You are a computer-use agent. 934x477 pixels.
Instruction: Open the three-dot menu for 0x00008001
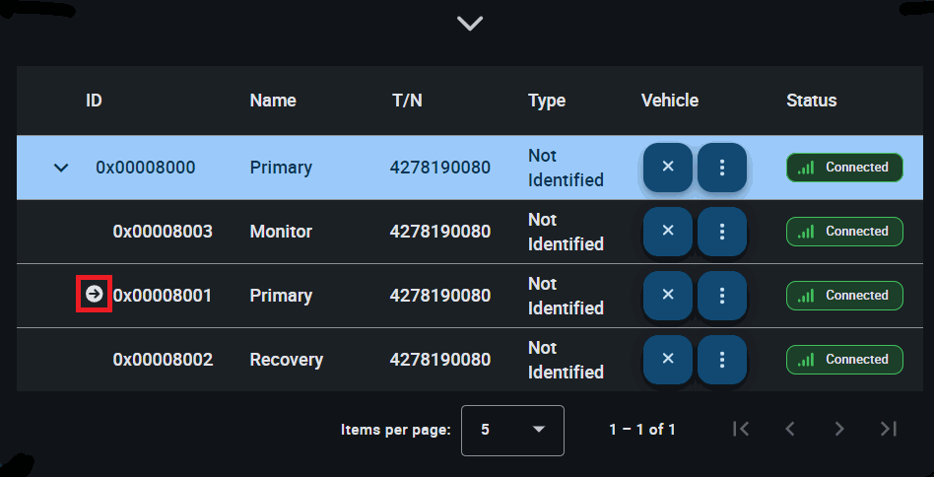(722, 296)
